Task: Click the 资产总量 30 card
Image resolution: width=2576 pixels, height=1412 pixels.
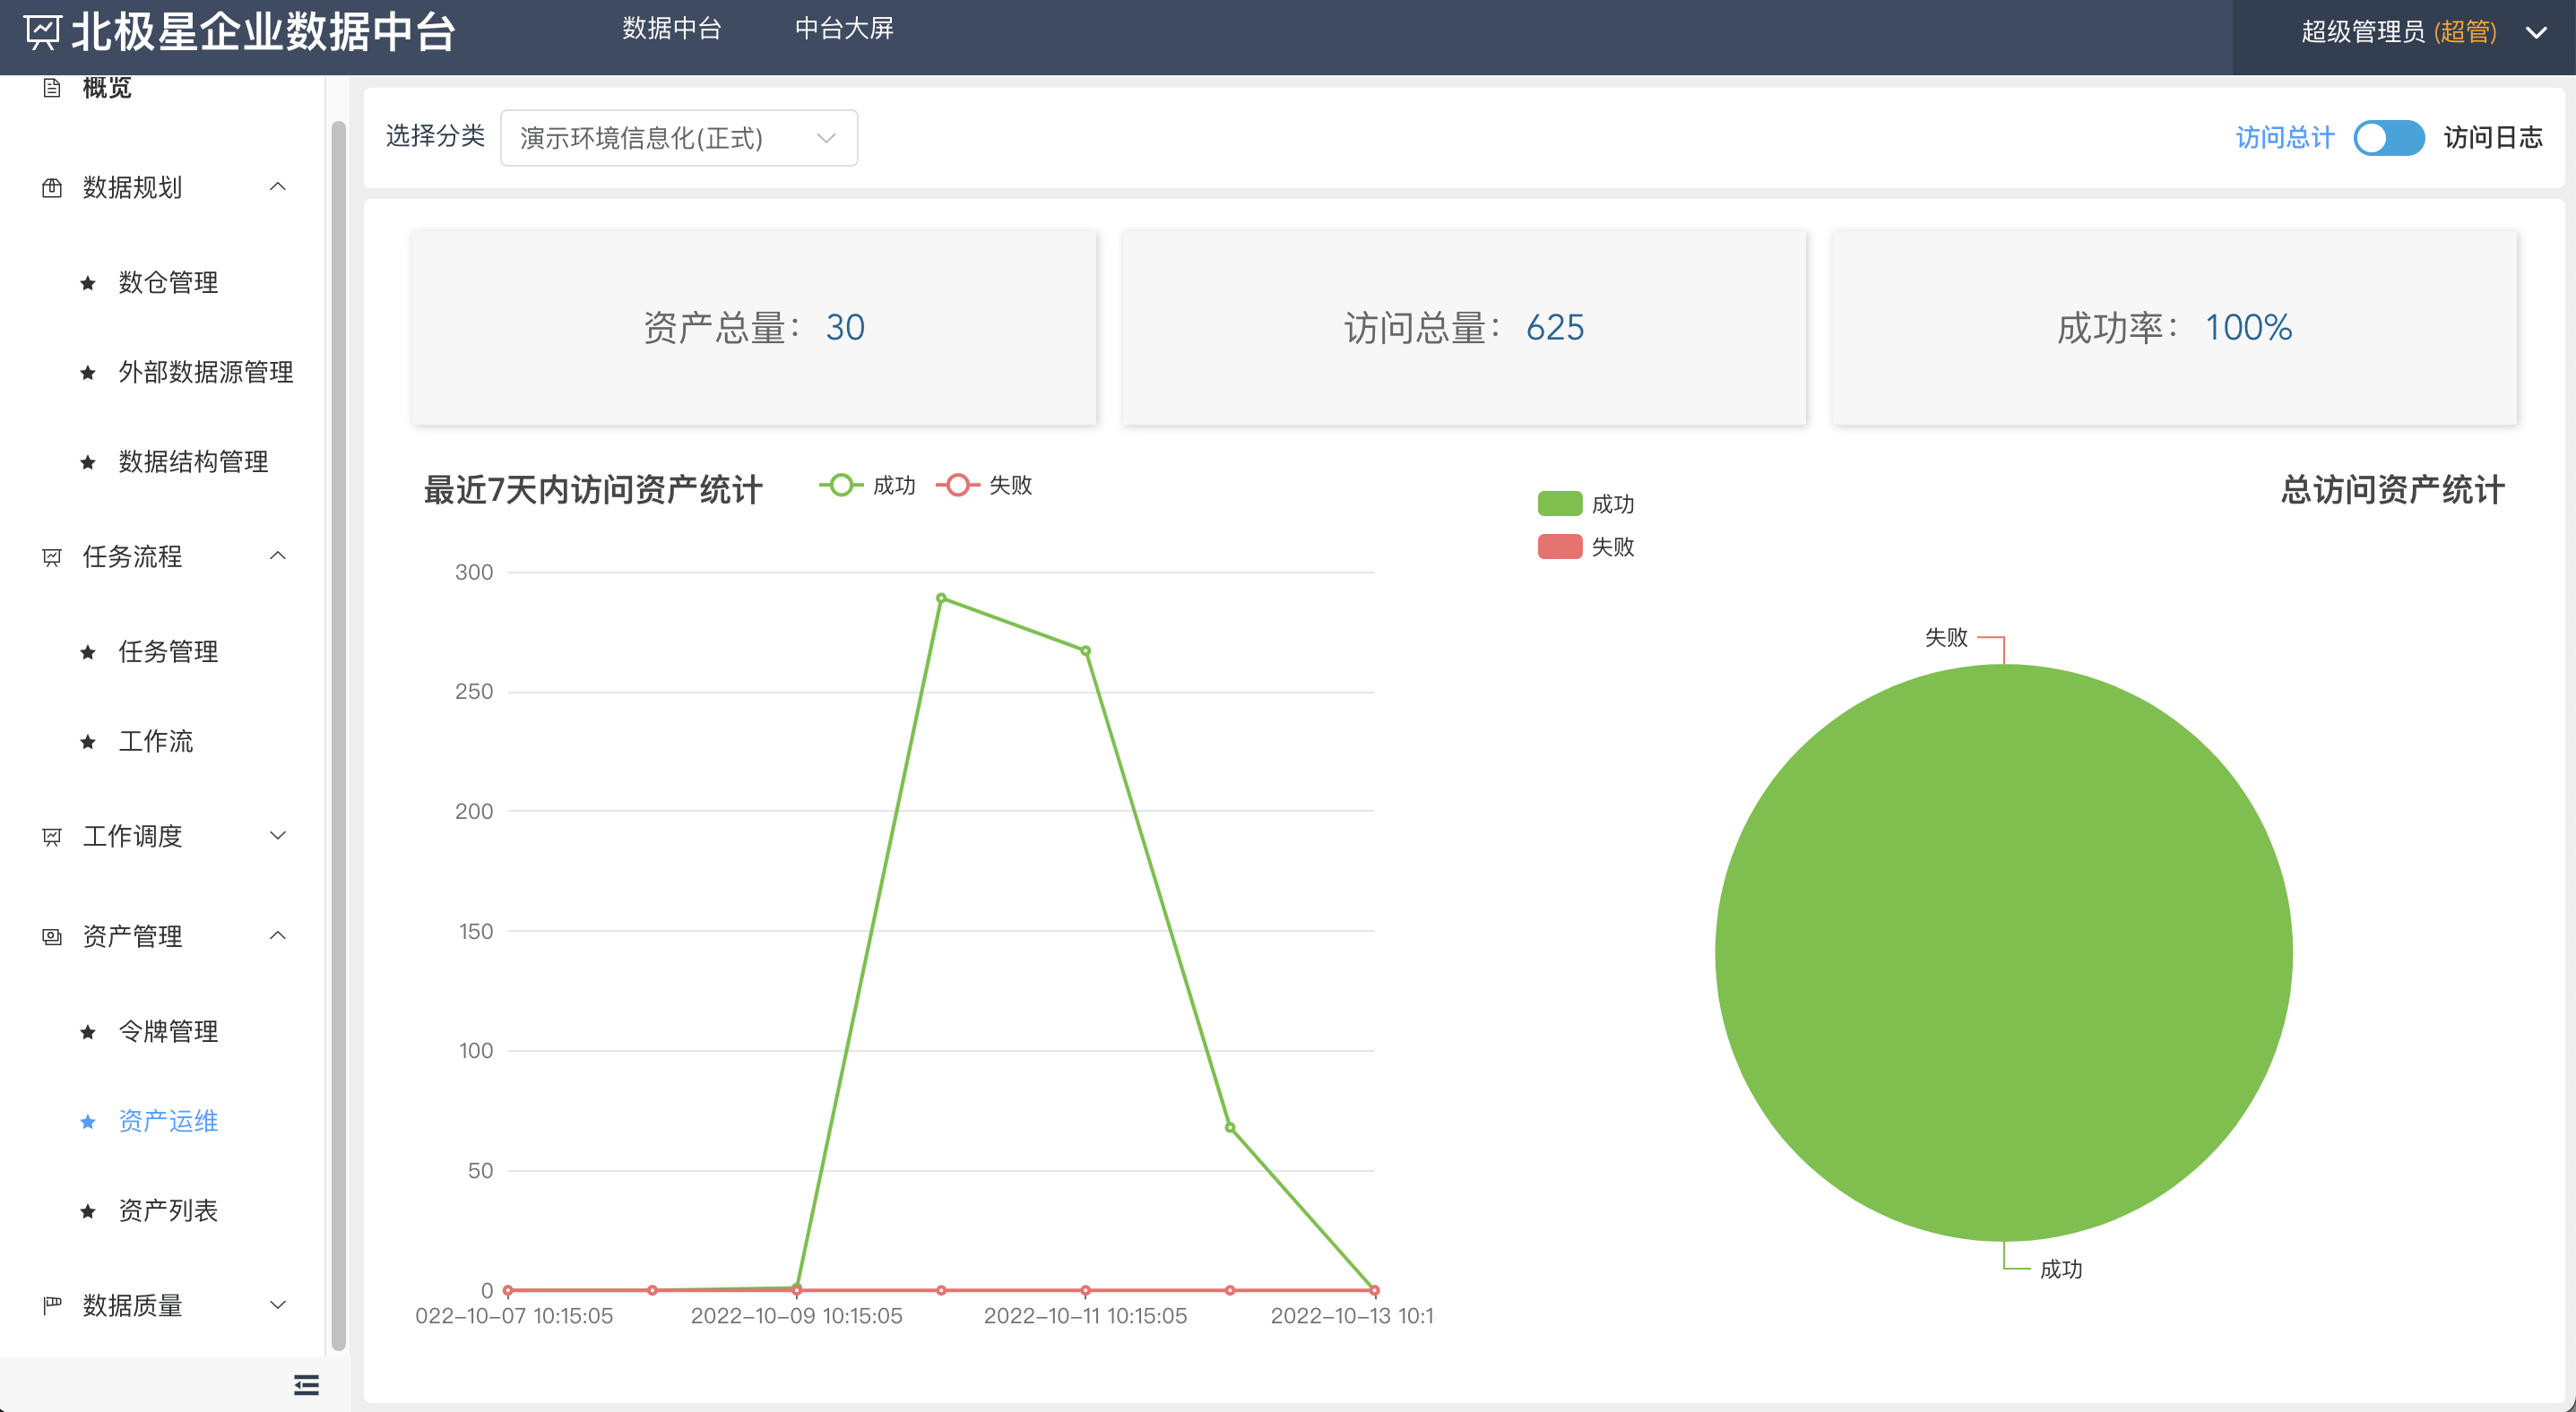Action: tap(754, 328)
